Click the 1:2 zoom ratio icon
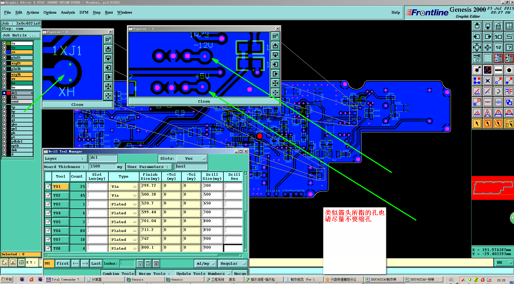The width and height of the screenshot is (514, 284). 498,47
